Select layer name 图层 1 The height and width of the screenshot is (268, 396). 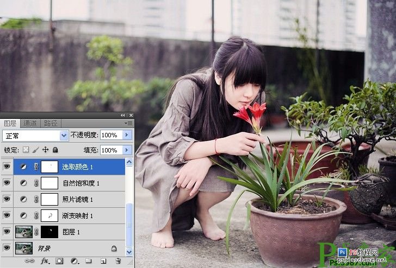click(71, 232)
